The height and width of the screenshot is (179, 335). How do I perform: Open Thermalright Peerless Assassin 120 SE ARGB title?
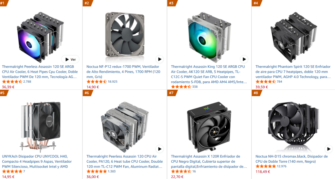click(x=40, y=72)
